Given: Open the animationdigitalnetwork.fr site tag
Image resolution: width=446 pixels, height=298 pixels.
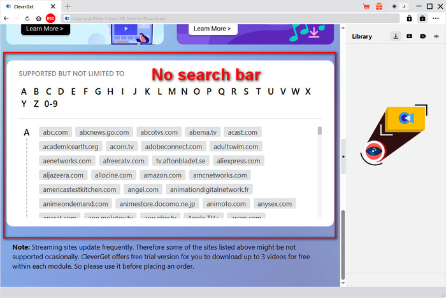Looking at the screenshot, I should tap(210, 189).
